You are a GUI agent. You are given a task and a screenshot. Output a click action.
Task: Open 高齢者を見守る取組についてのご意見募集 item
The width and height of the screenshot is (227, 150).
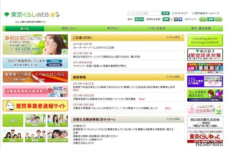click(x=104, y=99)
